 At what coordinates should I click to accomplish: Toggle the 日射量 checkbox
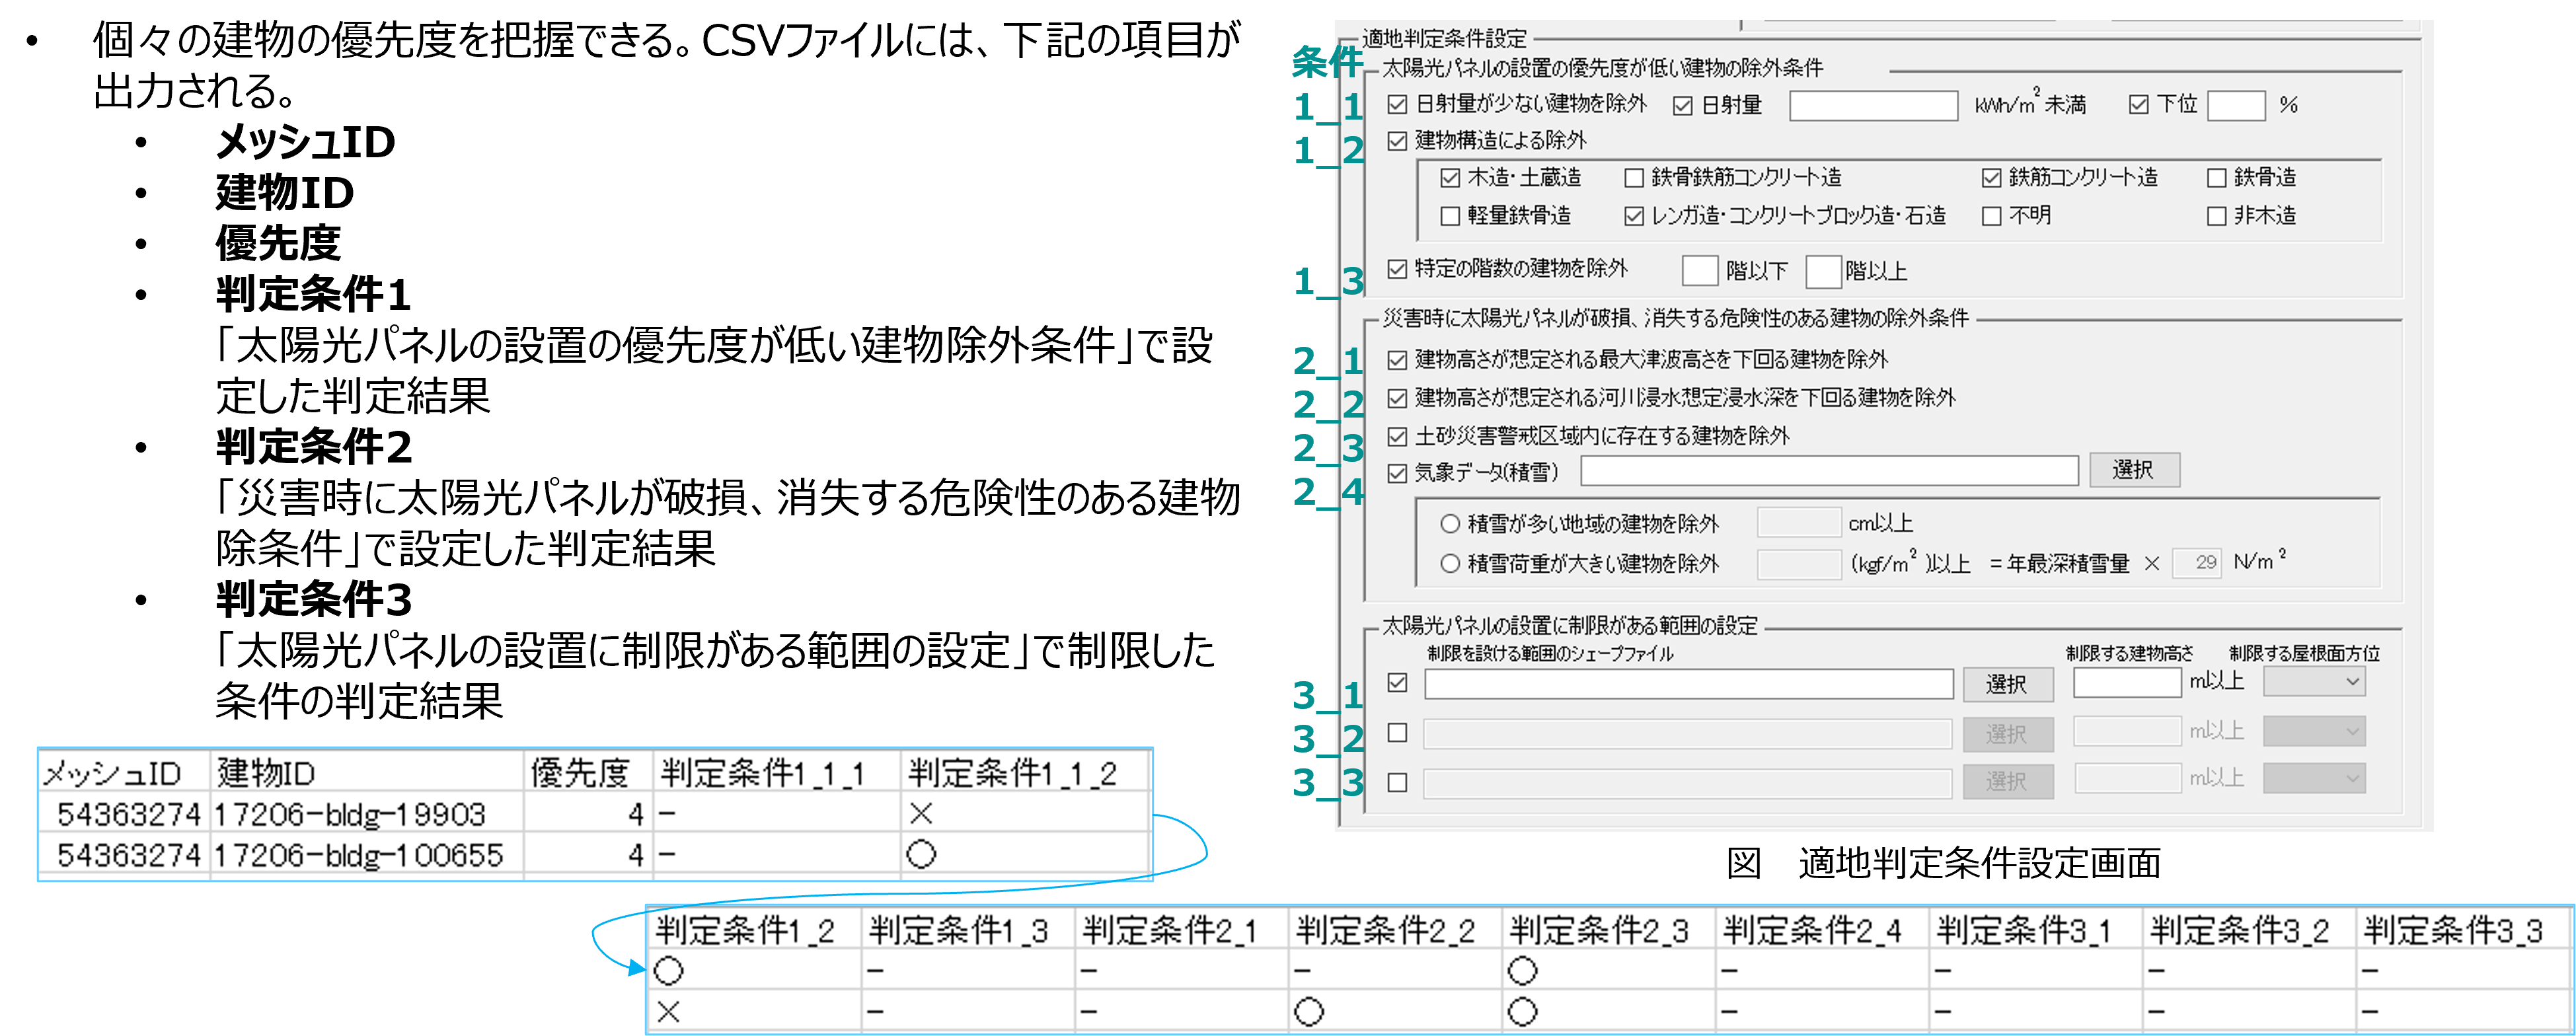click(1683, 104)
